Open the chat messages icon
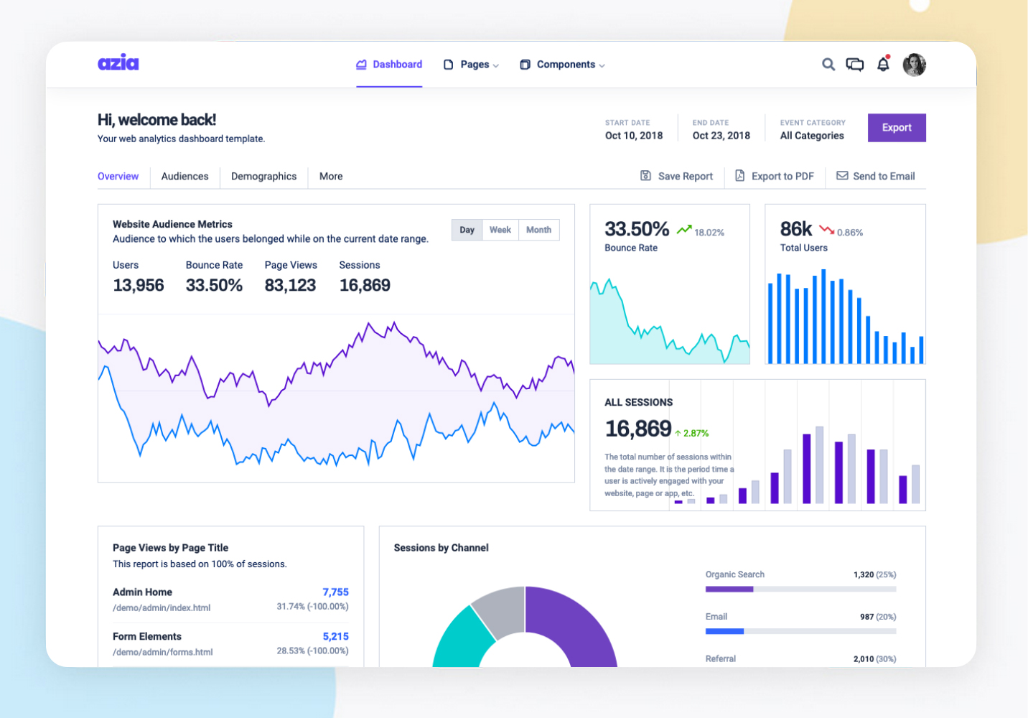This screenshot has width=1028, height=718. (855, 65)
